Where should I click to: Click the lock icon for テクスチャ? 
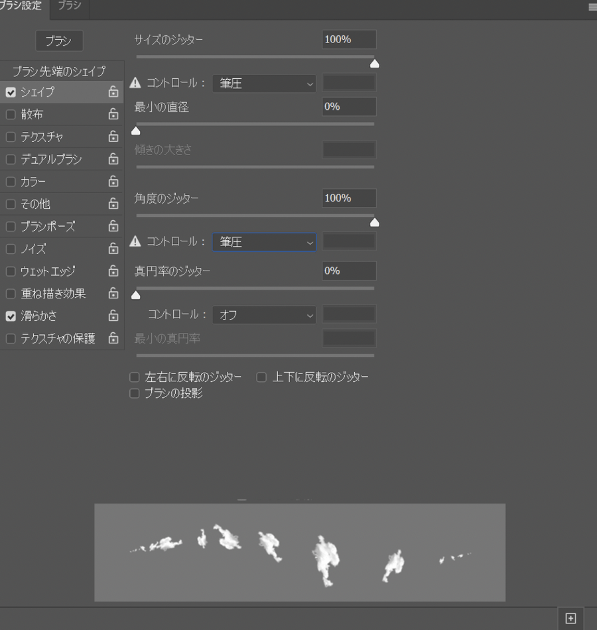[113, 137]
